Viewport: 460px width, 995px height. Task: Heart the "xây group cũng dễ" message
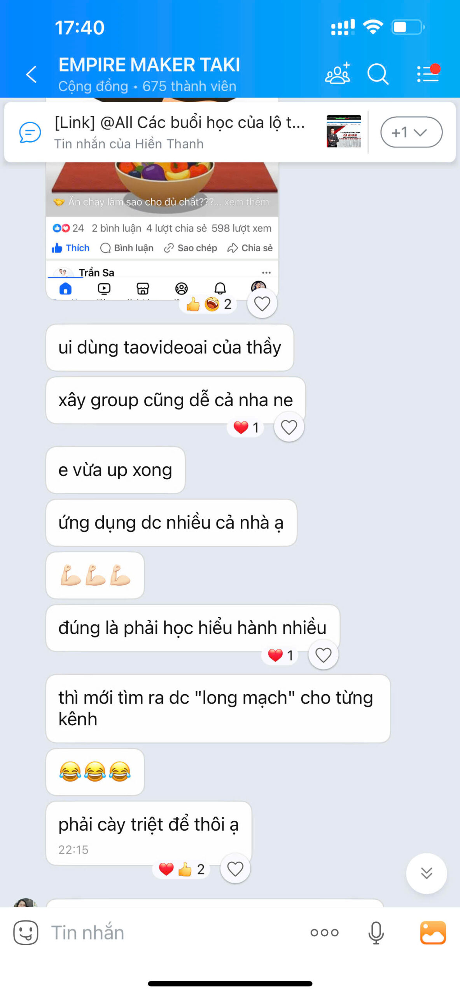click(289, 427)
